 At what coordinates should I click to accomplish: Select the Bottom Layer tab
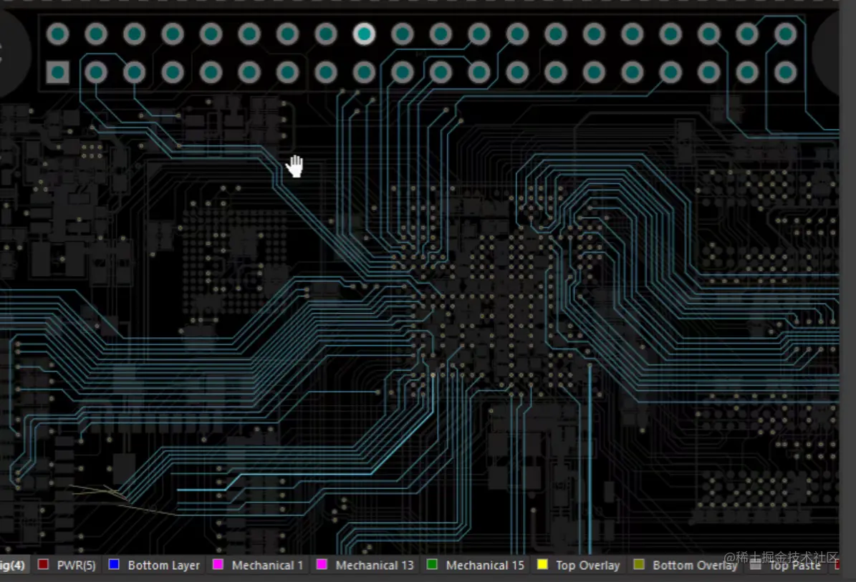155,565
